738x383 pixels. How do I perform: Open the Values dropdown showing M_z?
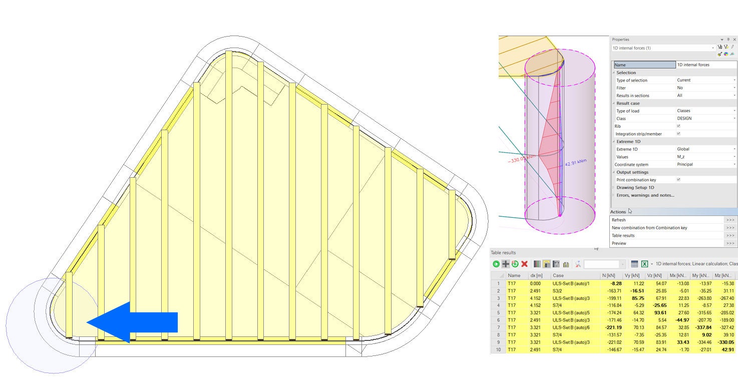[x=706, y=157]
